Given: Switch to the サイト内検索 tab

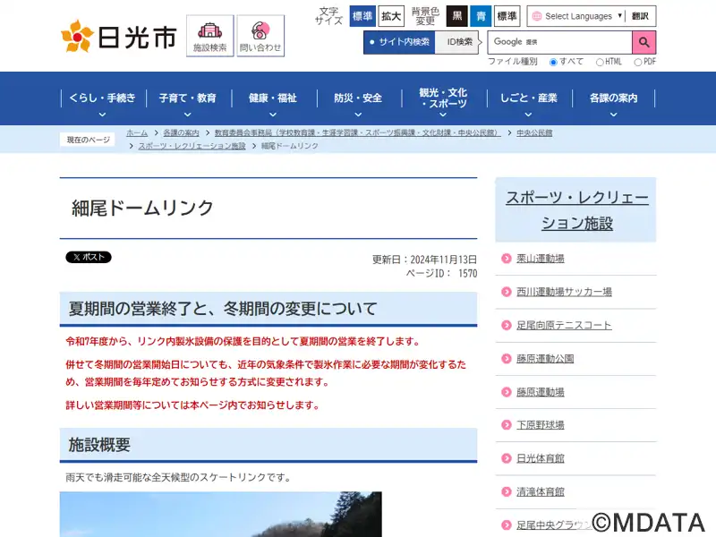Looking at the screenshot, I should (399, 42).
